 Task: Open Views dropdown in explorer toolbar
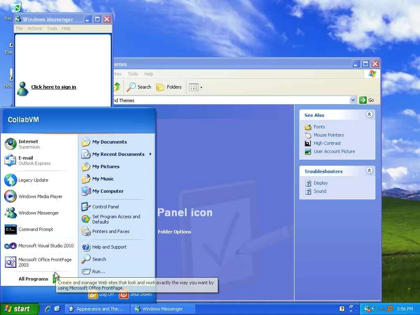(196, 87)
